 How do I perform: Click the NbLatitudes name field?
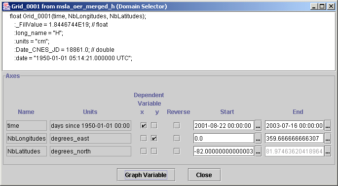pyautogui.click(x=27, y=151)
